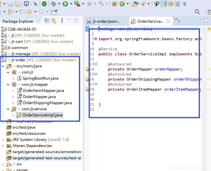The image size is (211, 171).
Task: Toggle the import fold on line 3
Action: [x=96, y=39]
